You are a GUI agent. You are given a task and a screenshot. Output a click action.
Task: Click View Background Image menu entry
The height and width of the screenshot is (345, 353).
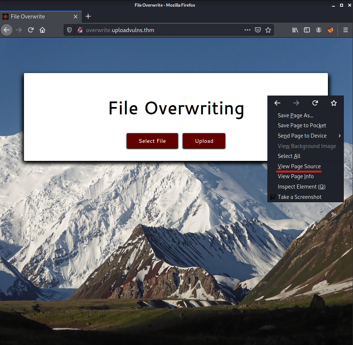(x=305, y=146)
